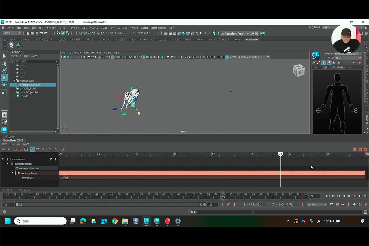
Task: Open the rigging menu set dropdown
Action: tap(12, 33)
